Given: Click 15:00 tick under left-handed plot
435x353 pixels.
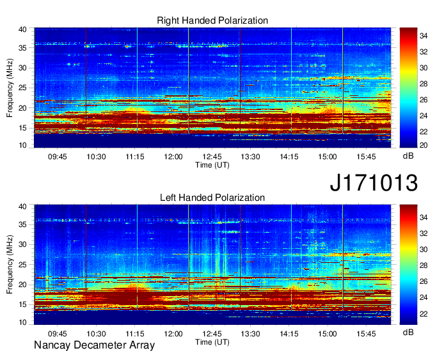Looking at the screenshot, I should point(328,333).
